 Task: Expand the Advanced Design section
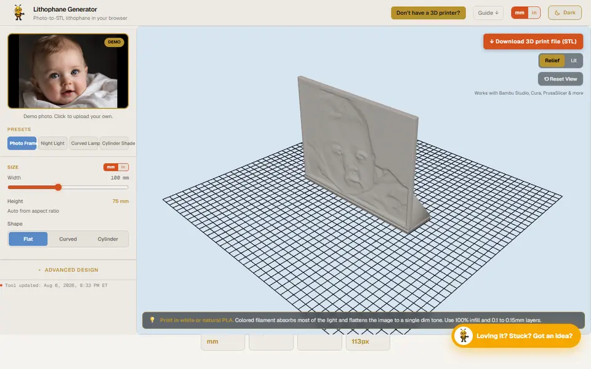[68, 270]
